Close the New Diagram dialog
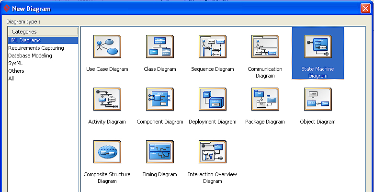Image resolution: width=374 pixels, height=192 pixels. click(366, 9)
